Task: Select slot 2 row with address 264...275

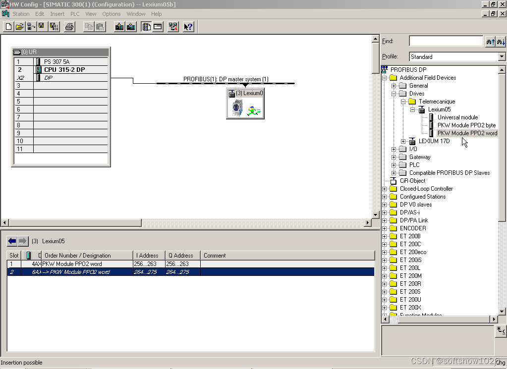Action: pos(191,272)
